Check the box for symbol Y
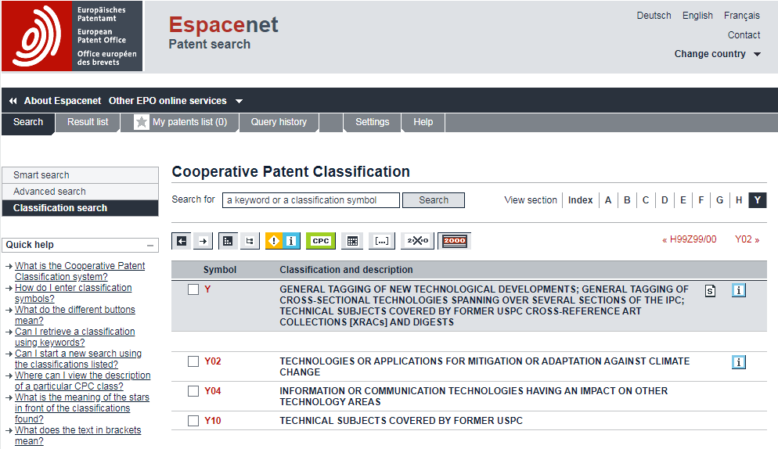This screenshot has height=449, width=778. 193,289
